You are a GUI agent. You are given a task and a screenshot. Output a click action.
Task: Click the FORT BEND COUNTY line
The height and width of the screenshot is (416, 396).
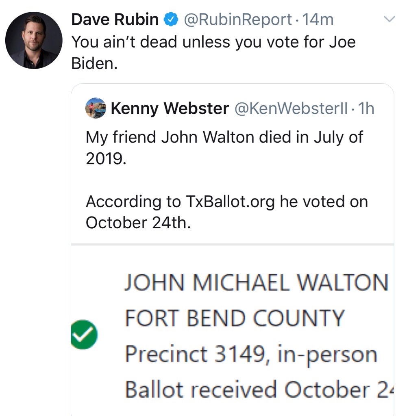[235, 318]
